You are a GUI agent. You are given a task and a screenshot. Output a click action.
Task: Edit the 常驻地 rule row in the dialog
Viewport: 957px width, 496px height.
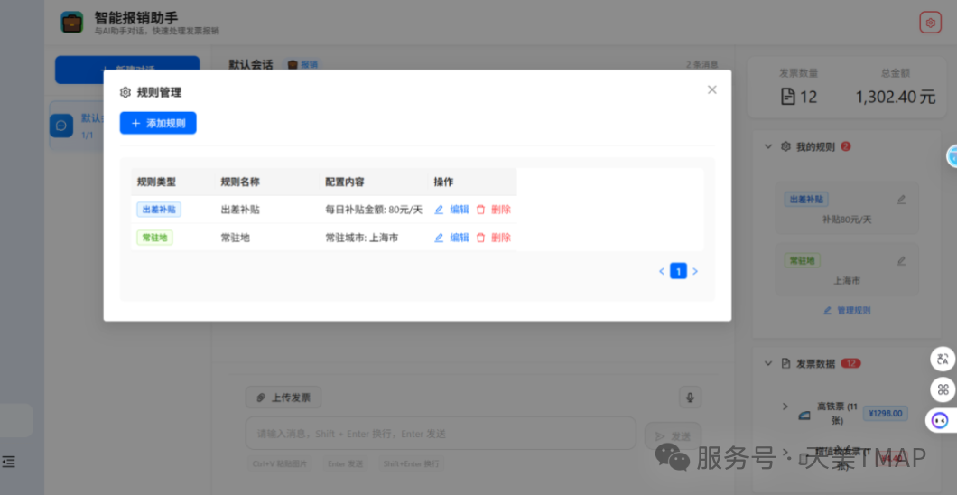pos(451,238)
